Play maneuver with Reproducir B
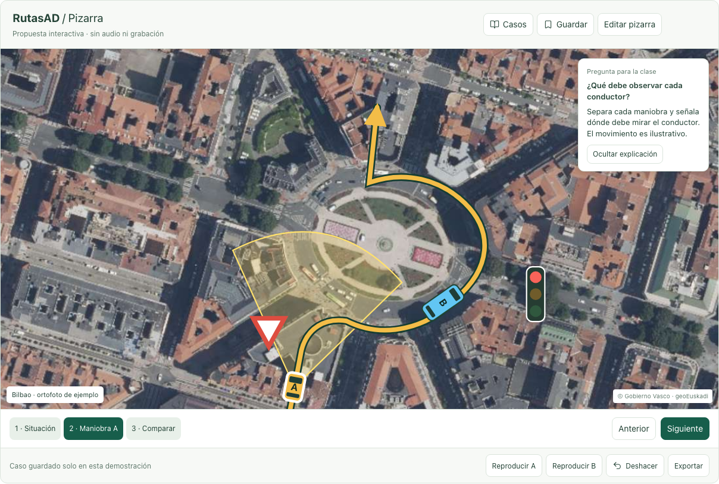The width and height of the screenshot is (719, 484). point(574,466)
